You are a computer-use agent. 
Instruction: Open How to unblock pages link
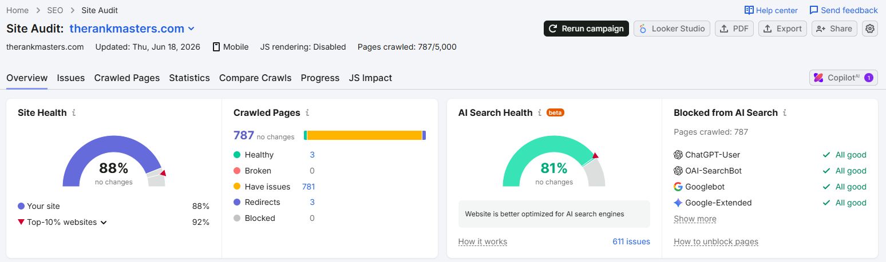(716, 241)
